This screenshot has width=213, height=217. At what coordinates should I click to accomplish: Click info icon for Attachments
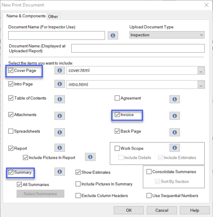coord(60,116)
